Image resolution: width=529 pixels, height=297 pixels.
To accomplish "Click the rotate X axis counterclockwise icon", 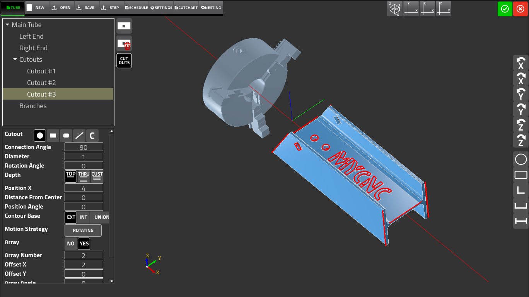I will tap(520, 63).
